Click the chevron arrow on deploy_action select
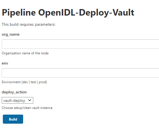 [30, 100]
